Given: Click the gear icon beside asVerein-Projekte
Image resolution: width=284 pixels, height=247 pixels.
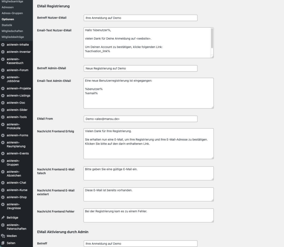Looking at the screenshot, I should [x=3, y=89].
